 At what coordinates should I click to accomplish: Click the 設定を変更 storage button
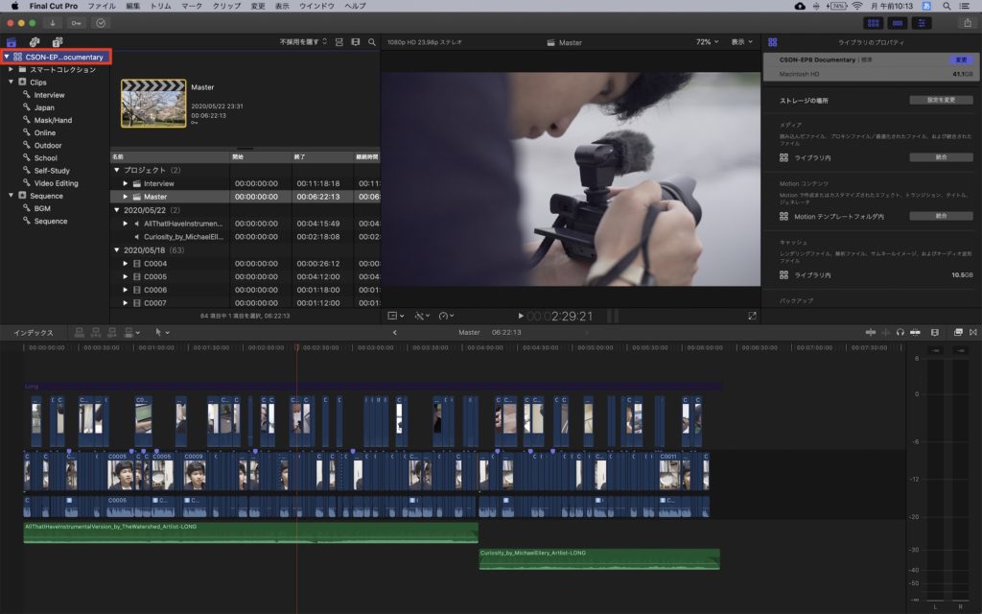point(941,100)
